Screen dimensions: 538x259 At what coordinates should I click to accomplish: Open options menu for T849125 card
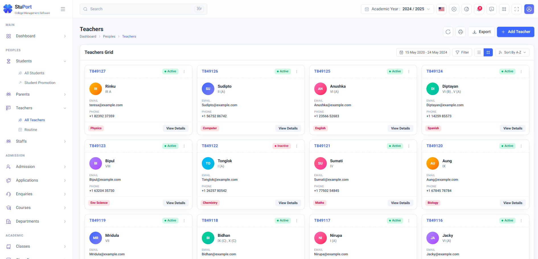[409, 71]
